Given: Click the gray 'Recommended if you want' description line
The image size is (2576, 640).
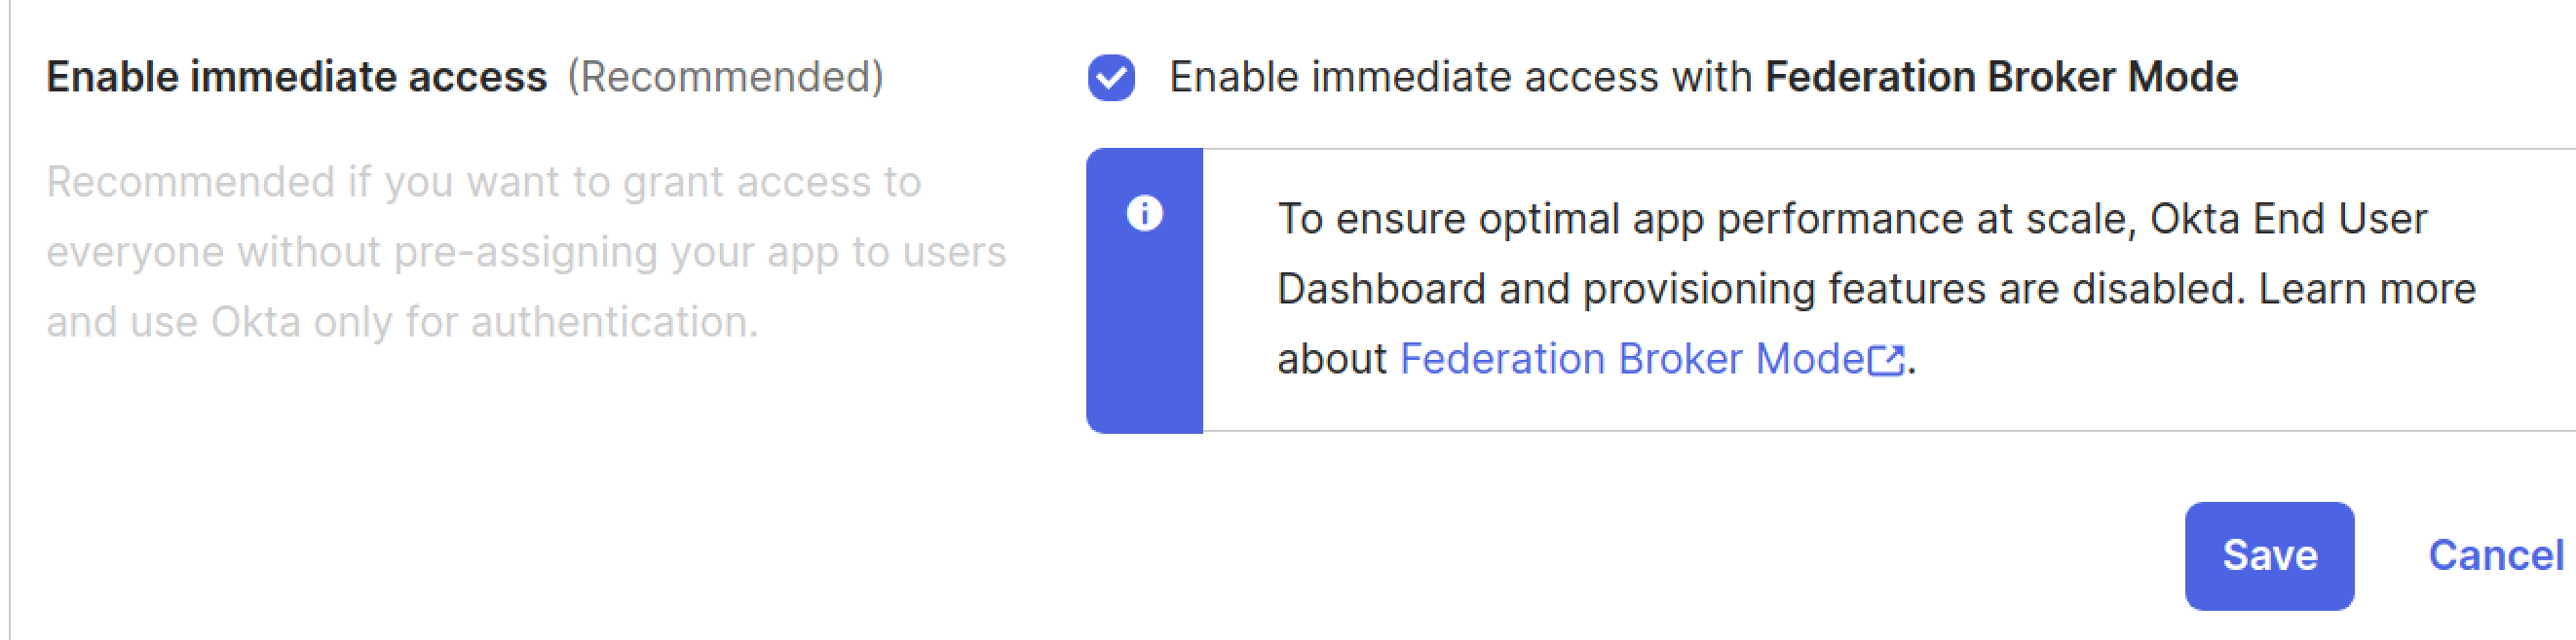Looking at the screenshot, I should tap(483, 183).
